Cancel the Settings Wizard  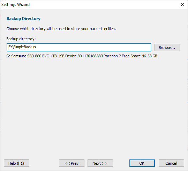pyautogui.click(x=171, y=163)
